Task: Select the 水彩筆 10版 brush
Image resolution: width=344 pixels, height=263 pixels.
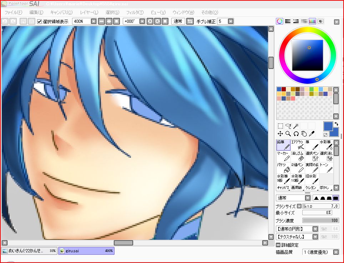Action: tap(298, 179)
